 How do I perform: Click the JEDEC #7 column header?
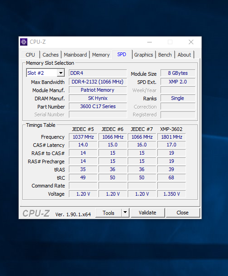[x=142, y=129]
